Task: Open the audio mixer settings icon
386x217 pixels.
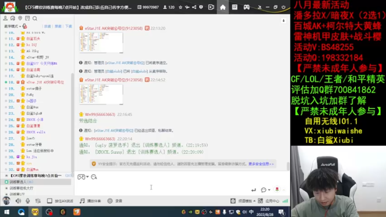Action: tap(38, 201)
